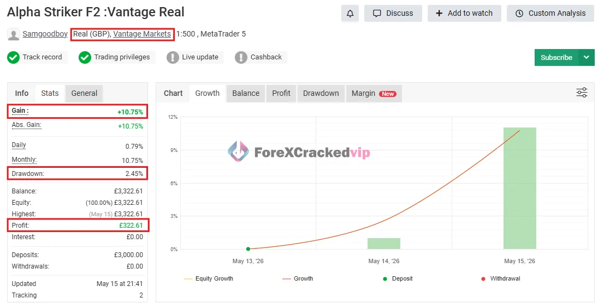Click the Daily label
Viewport: 598px width, 304px height.
click(x=19, y=145)
